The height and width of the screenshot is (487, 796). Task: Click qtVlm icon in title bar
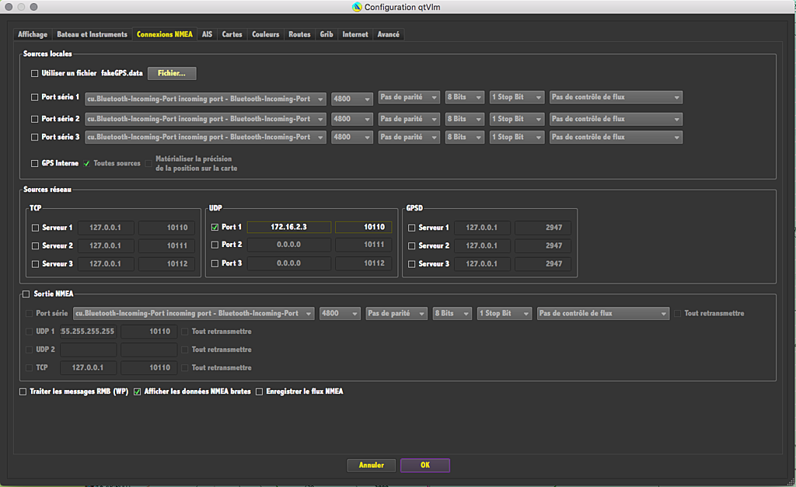pos(357,7)
